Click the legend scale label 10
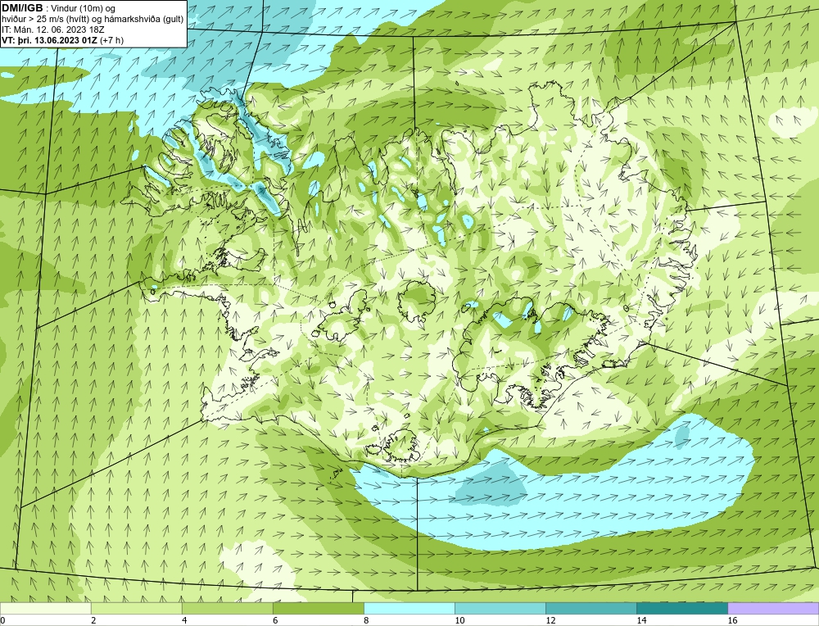The height and width of the screenshot is (626, 819). 459,620
